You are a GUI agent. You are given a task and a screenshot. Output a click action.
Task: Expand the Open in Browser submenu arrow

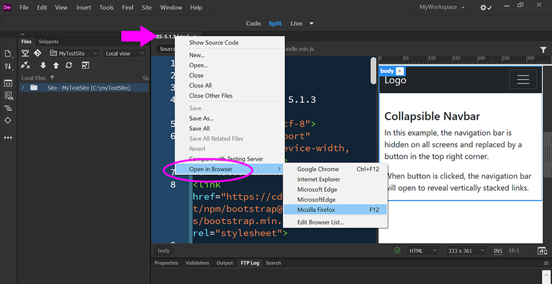coord(279,169)
